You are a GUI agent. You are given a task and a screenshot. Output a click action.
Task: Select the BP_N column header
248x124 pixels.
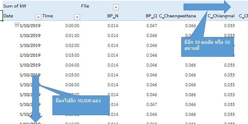pyautogui.click(x=113, y=16)
